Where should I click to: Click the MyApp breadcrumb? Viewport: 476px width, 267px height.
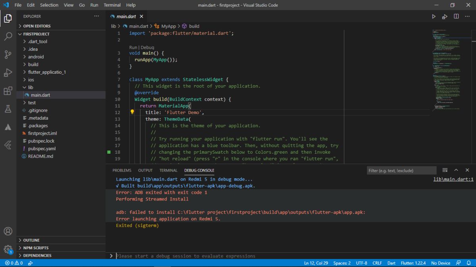[165, 26]
